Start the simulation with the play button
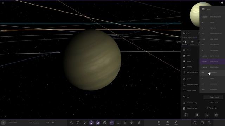Screen dimensions: 225x126 pyautogui.click(x=3, y=123)
